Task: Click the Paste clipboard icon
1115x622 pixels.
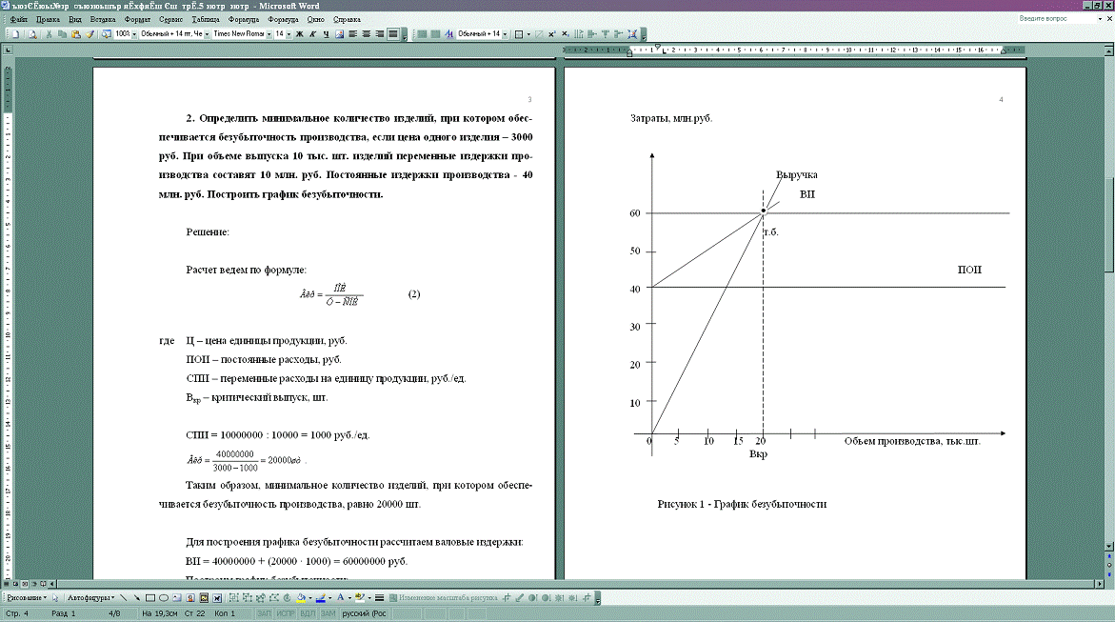Action: pos(76,34)
